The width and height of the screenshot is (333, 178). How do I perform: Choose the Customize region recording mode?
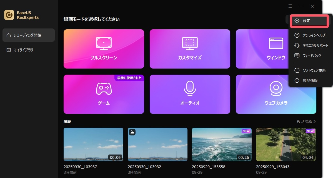(x=190, y=49)
